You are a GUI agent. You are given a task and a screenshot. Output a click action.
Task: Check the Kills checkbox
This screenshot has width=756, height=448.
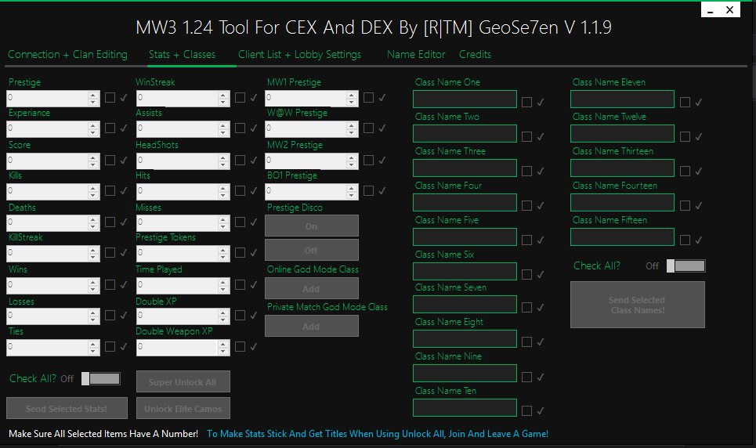click(x=110, y=190)
